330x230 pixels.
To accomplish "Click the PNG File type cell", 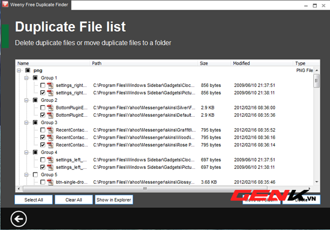I will (x=305, y=70).
